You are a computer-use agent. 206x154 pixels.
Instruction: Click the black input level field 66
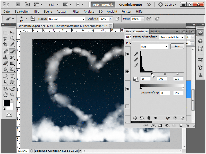click(x=145, y=79)
